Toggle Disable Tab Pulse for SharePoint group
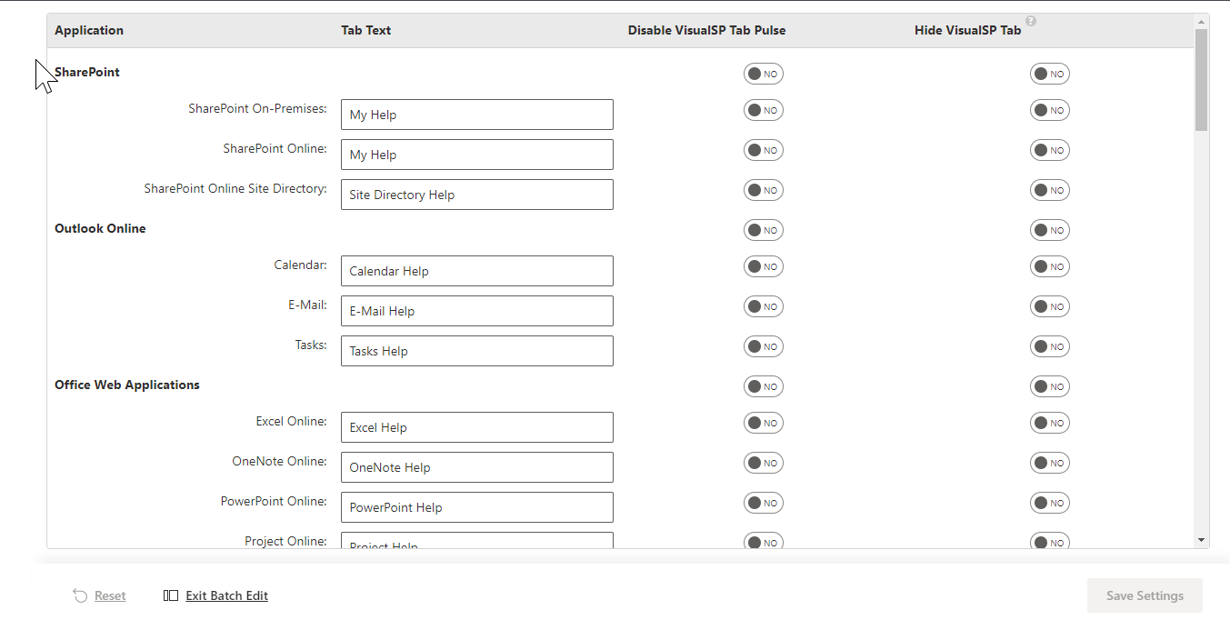Viewport: 1230px width, 630px height. [763, 74]
